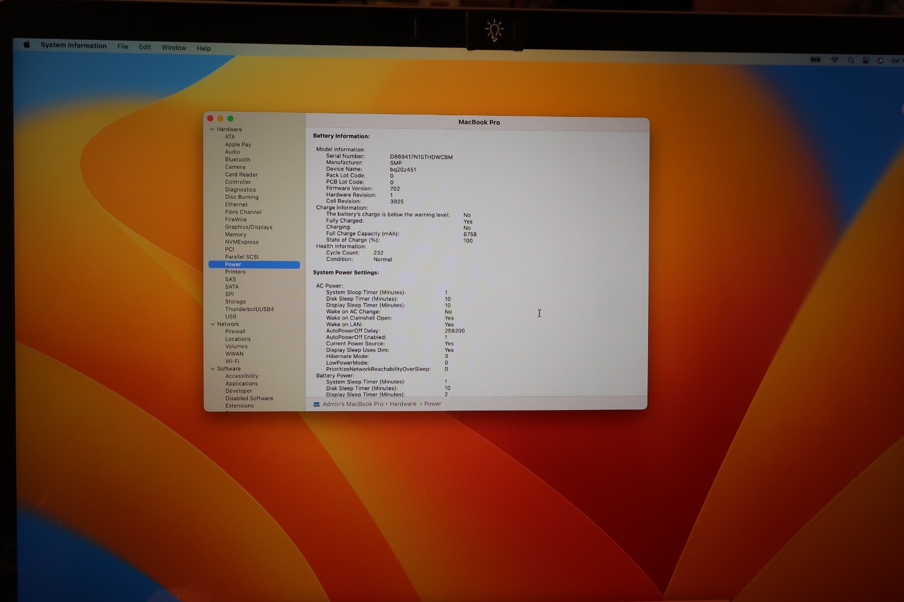Select Wi-Fi under Network
This screenshot has height=602, width=904.
point(232,361)
